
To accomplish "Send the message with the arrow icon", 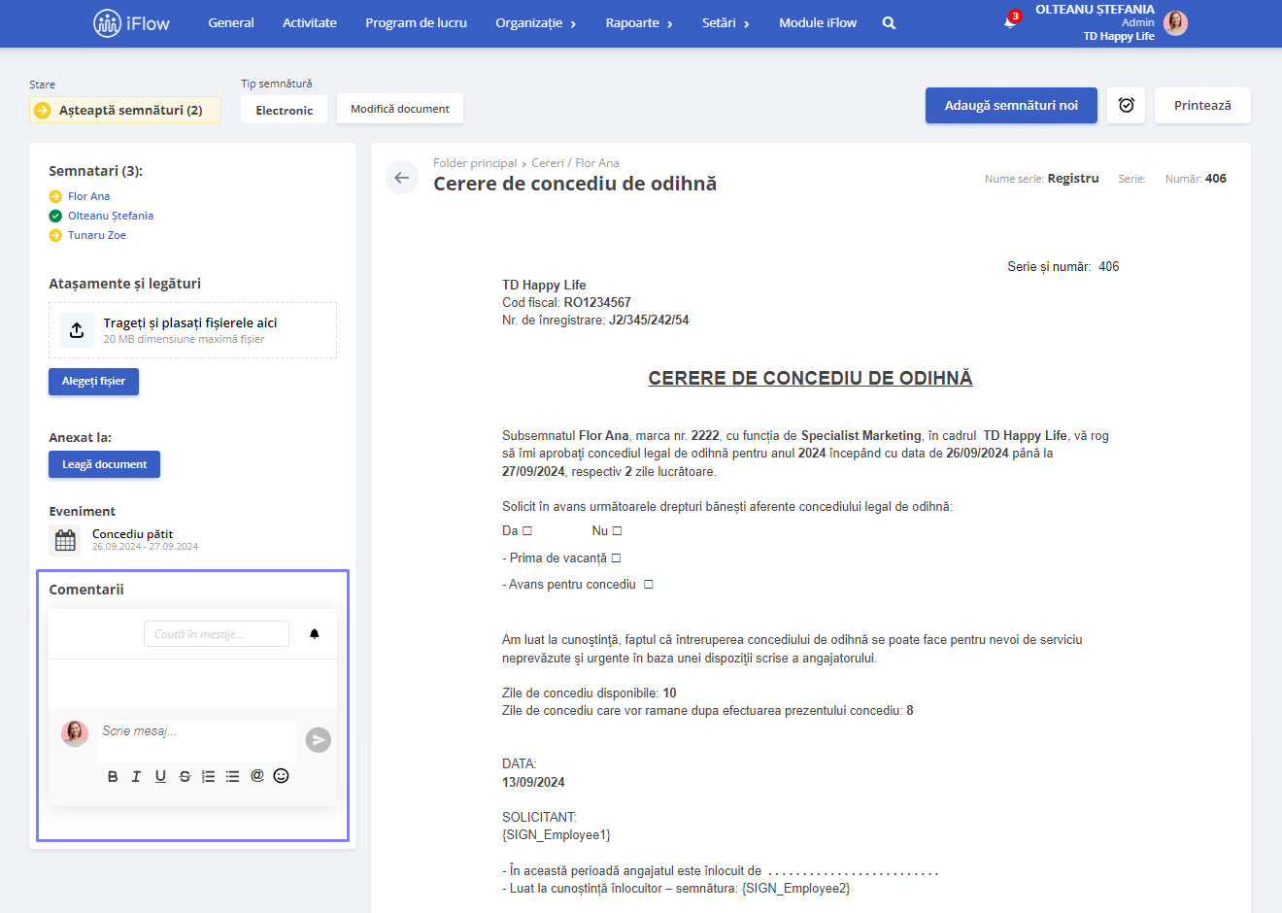I will pyautogui.click(x=319, y=740).
